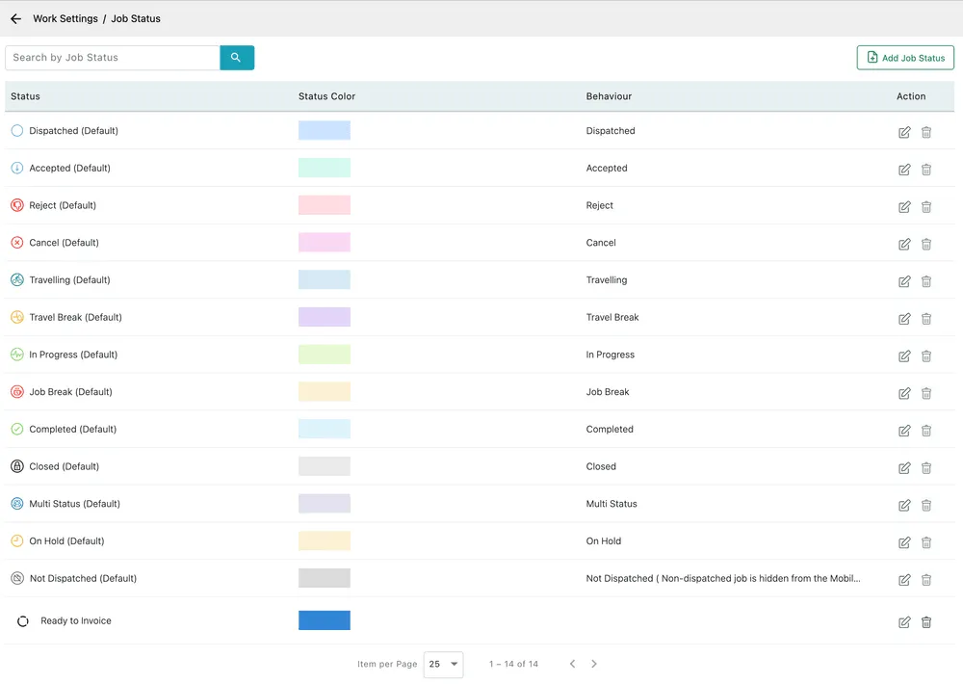The width and height of the screenshot is (963, 684).
Task: Click the Travel Break purple swatch
Action: coord(325,317)
